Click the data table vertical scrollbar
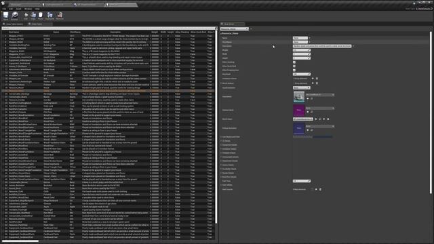Image resolution: width=434 pixels, height=244 pixels. [216, 126]
